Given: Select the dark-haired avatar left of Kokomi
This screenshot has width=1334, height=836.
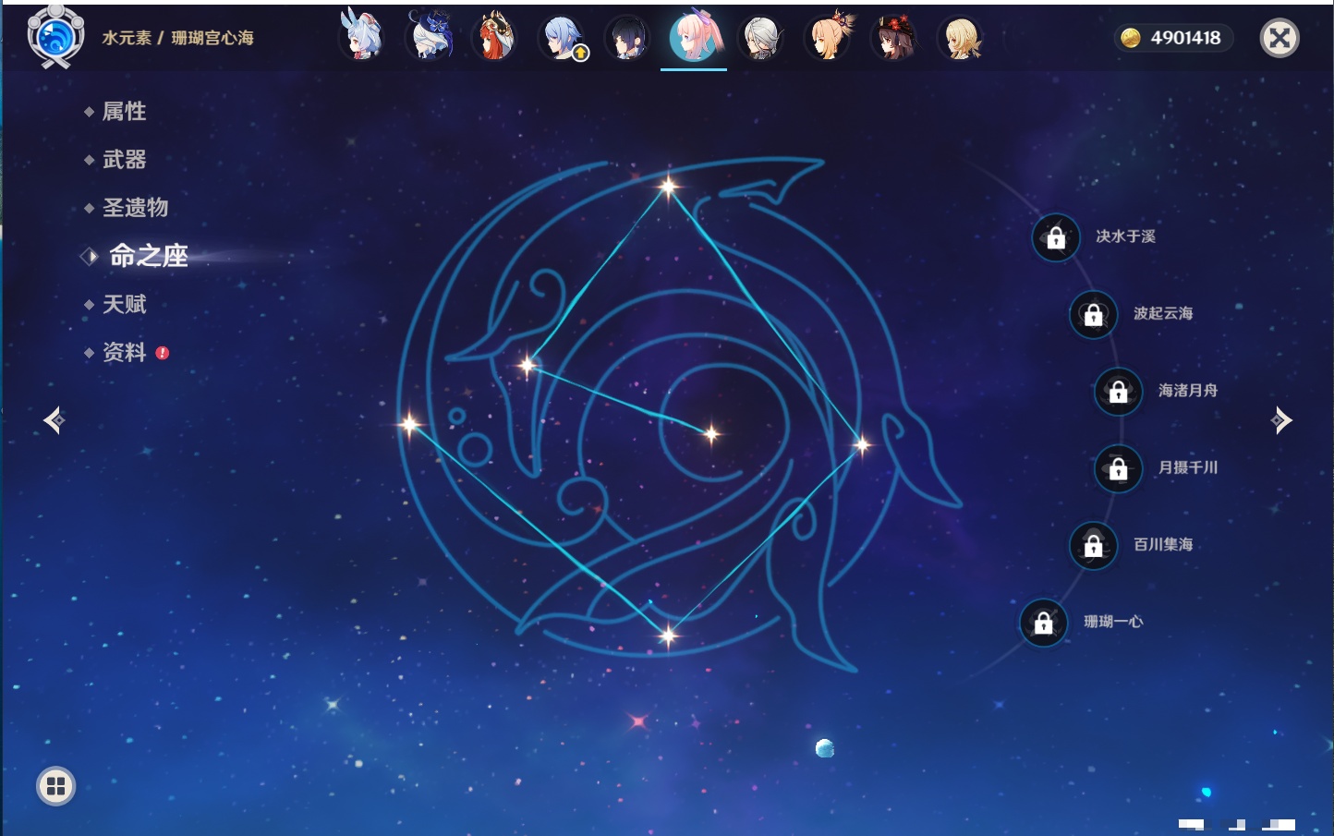Looking at the screenshot, I should (627, 38).
